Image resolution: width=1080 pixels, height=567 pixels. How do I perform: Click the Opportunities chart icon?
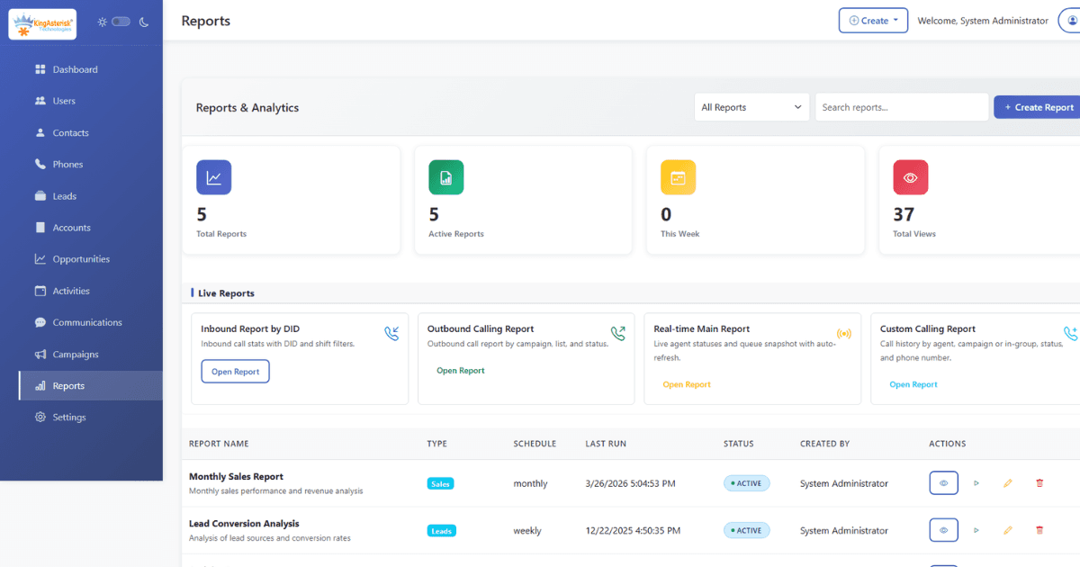coord(40,259)
